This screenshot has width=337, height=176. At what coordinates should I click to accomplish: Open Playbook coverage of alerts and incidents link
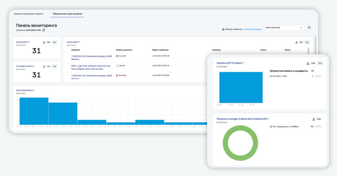[243, 119]
